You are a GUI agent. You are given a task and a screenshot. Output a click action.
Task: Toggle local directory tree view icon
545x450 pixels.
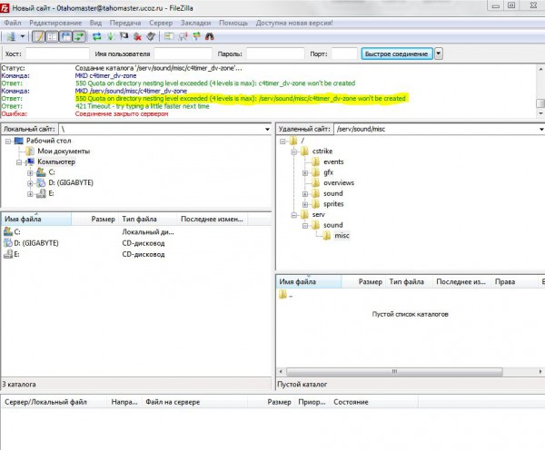(x=53, y=37)
